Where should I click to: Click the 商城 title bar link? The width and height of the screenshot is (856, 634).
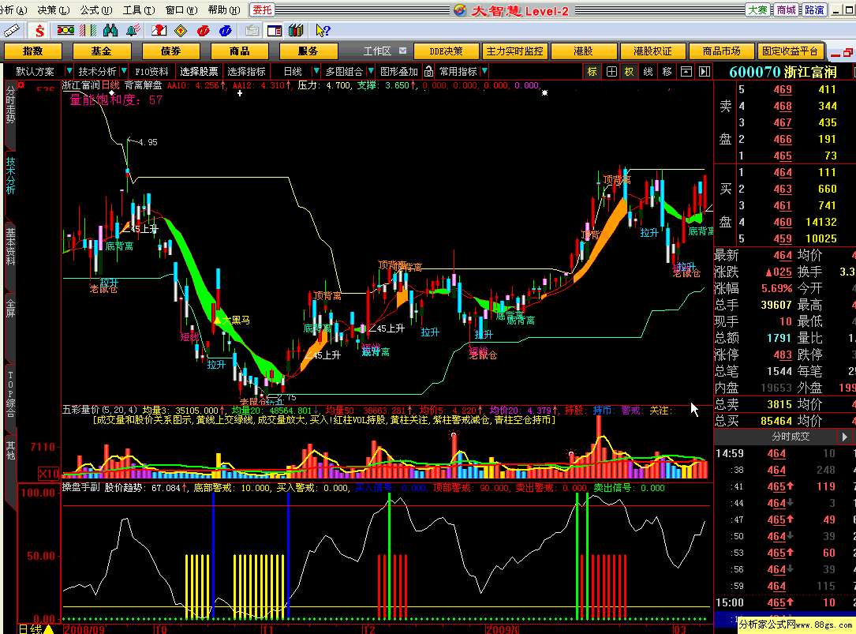click(786, 9)
